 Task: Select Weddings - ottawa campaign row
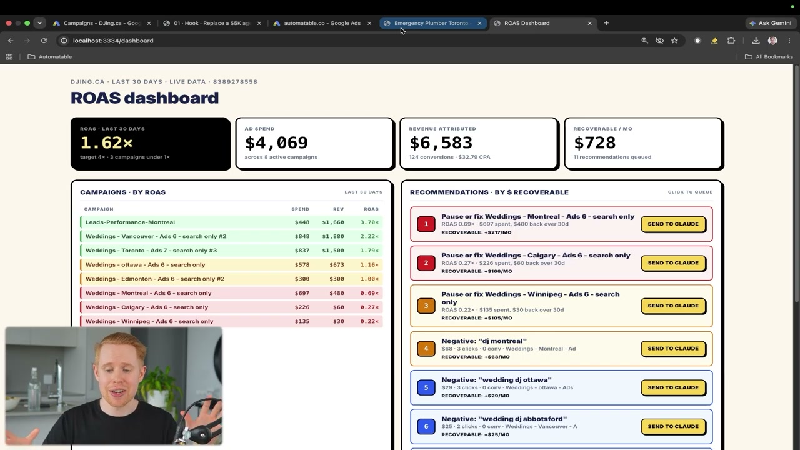(232, 264)
